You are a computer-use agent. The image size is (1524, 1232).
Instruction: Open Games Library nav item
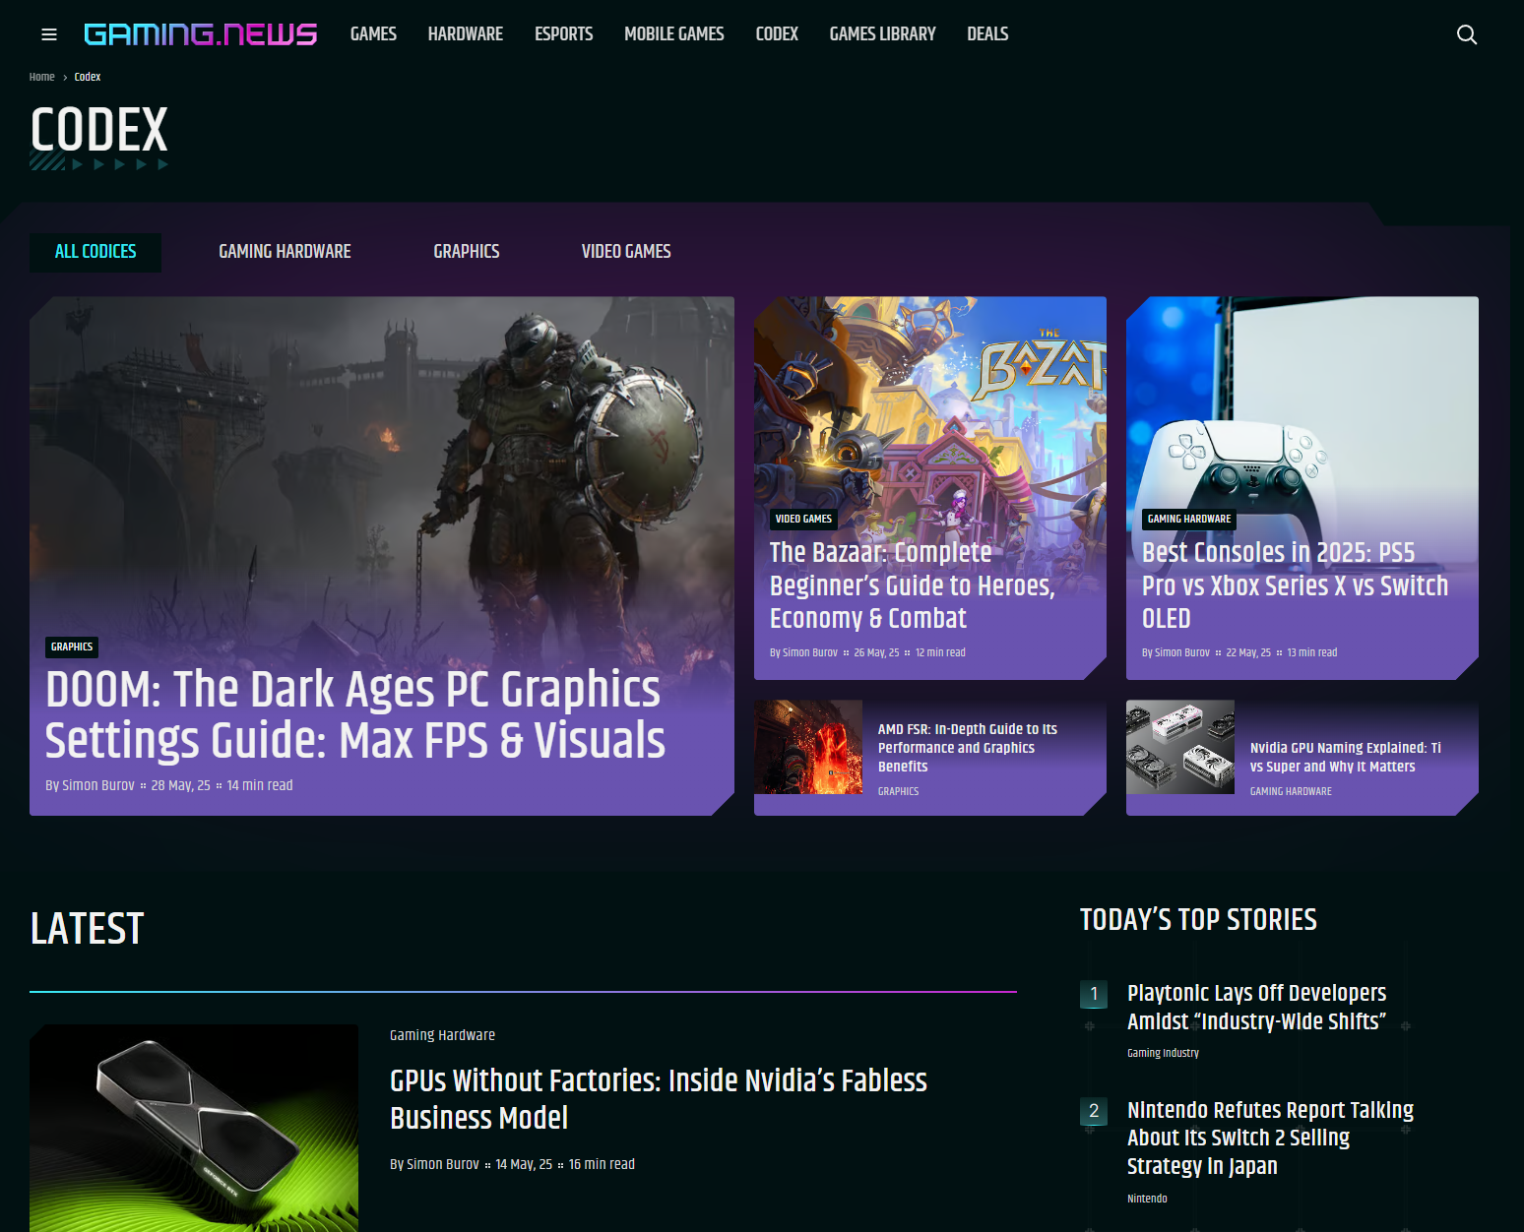[882, 34]
